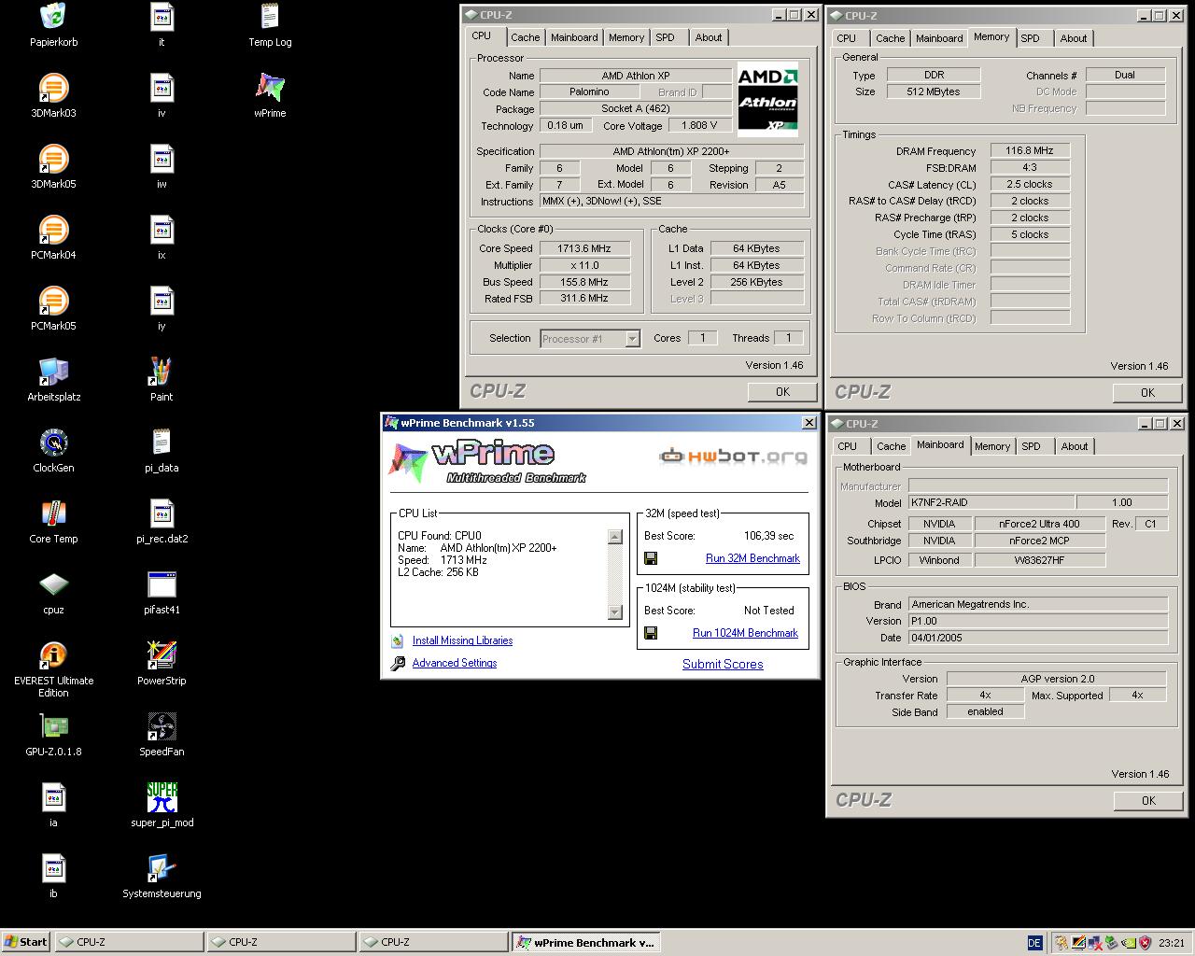Click OK in the Mainboard tab CPU-Z window
The width and height of the screenshot is (1195, 956).
pyautogui.click(x=1148, y=800)
